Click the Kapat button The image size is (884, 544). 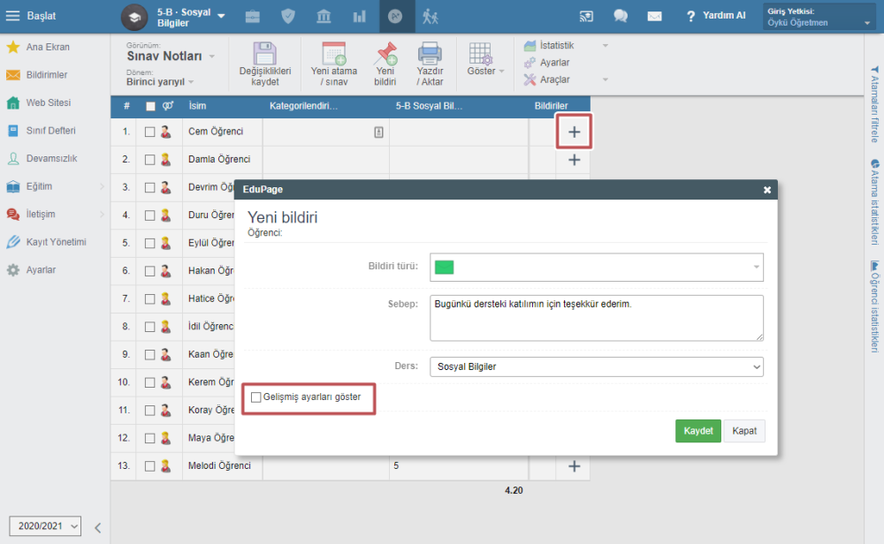[x=744, y=431]
